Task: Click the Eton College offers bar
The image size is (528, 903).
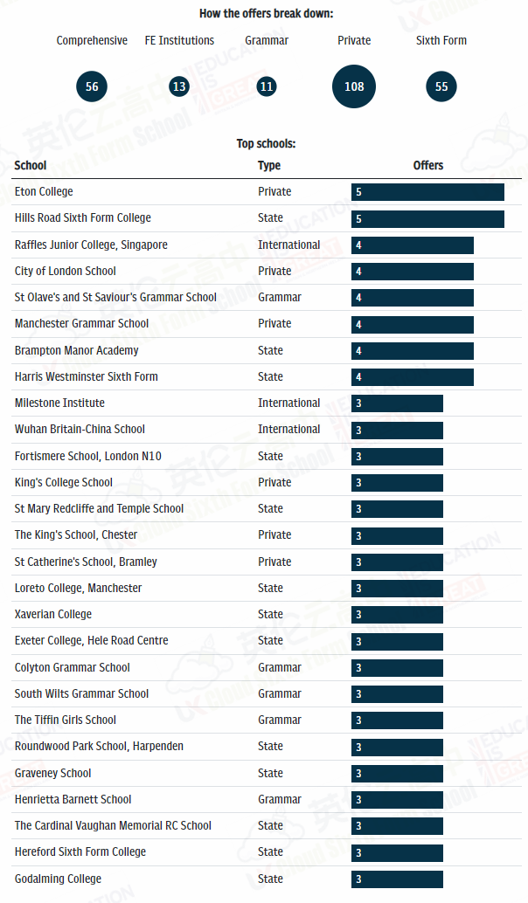Action: coord(427,192)
